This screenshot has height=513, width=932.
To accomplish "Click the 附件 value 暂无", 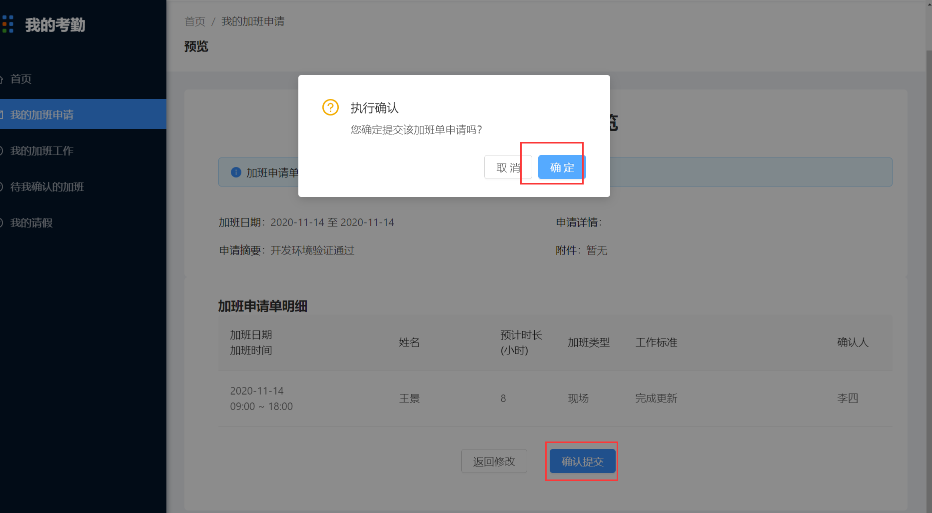I will [597, 250].
